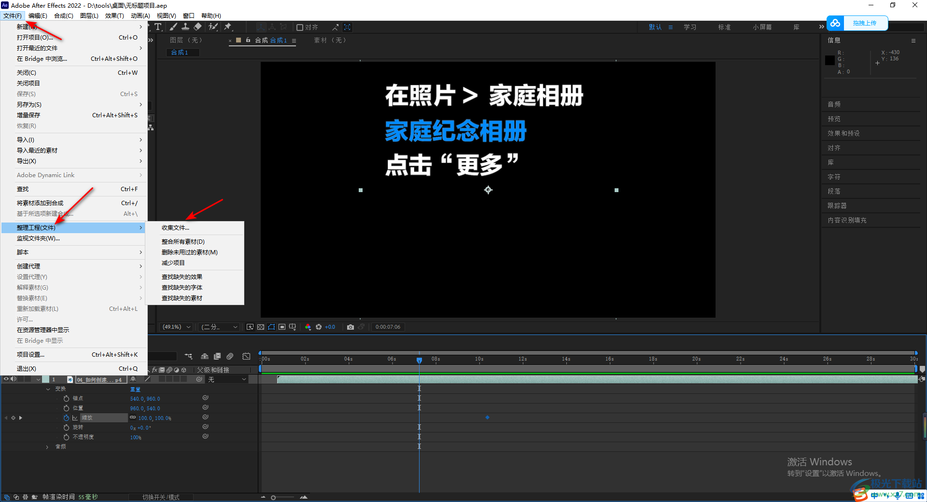The image size is (927, 502).
Task: Expand hidden workspaces chevron
Action: click(x=821, y=27)
